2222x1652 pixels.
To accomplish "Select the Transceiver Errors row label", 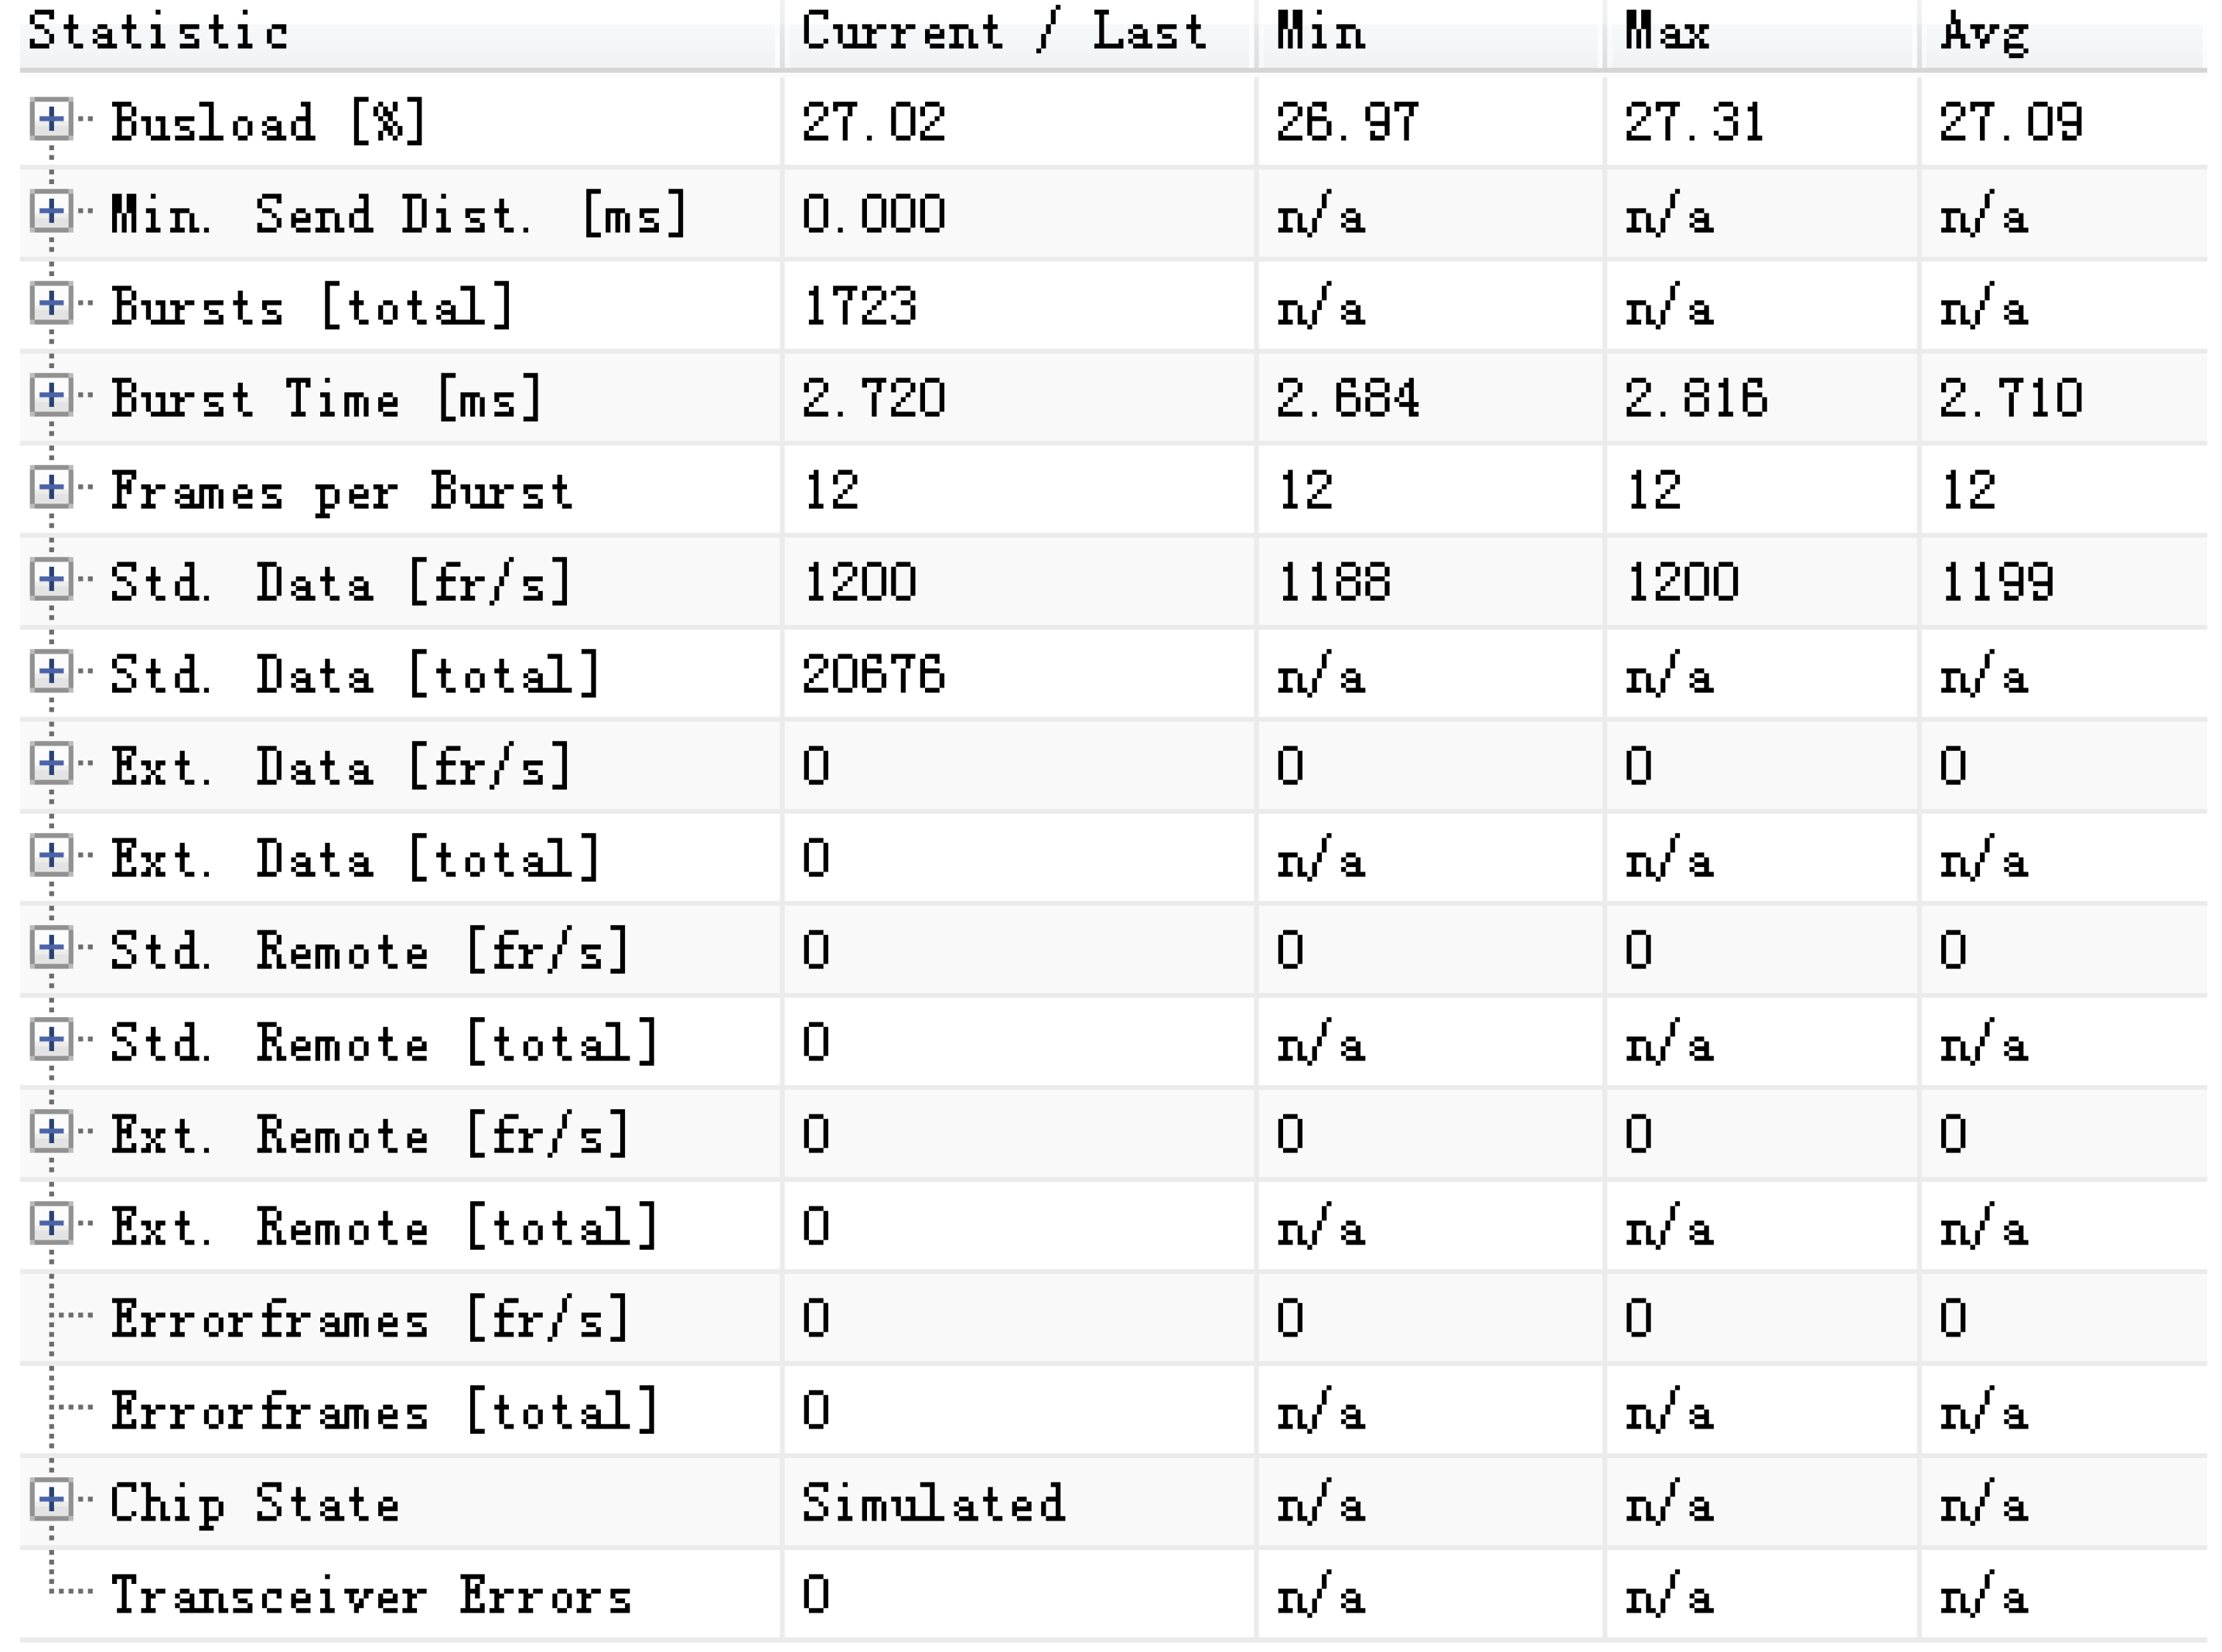I will tap(371, 1595).
